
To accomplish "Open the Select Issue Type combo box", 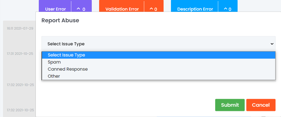I will 158,44.
